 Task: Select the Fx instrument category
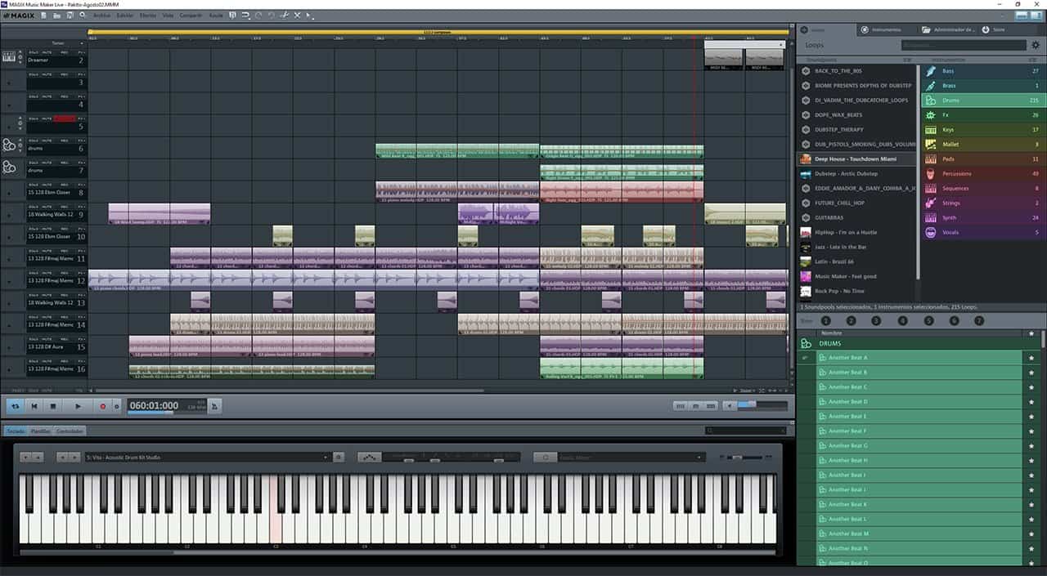coord(982,115)
